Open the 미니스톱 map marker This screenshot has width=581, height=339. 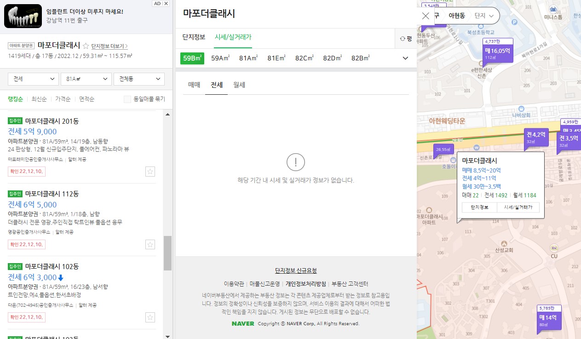pyautogui.click(x=553, y=12)
